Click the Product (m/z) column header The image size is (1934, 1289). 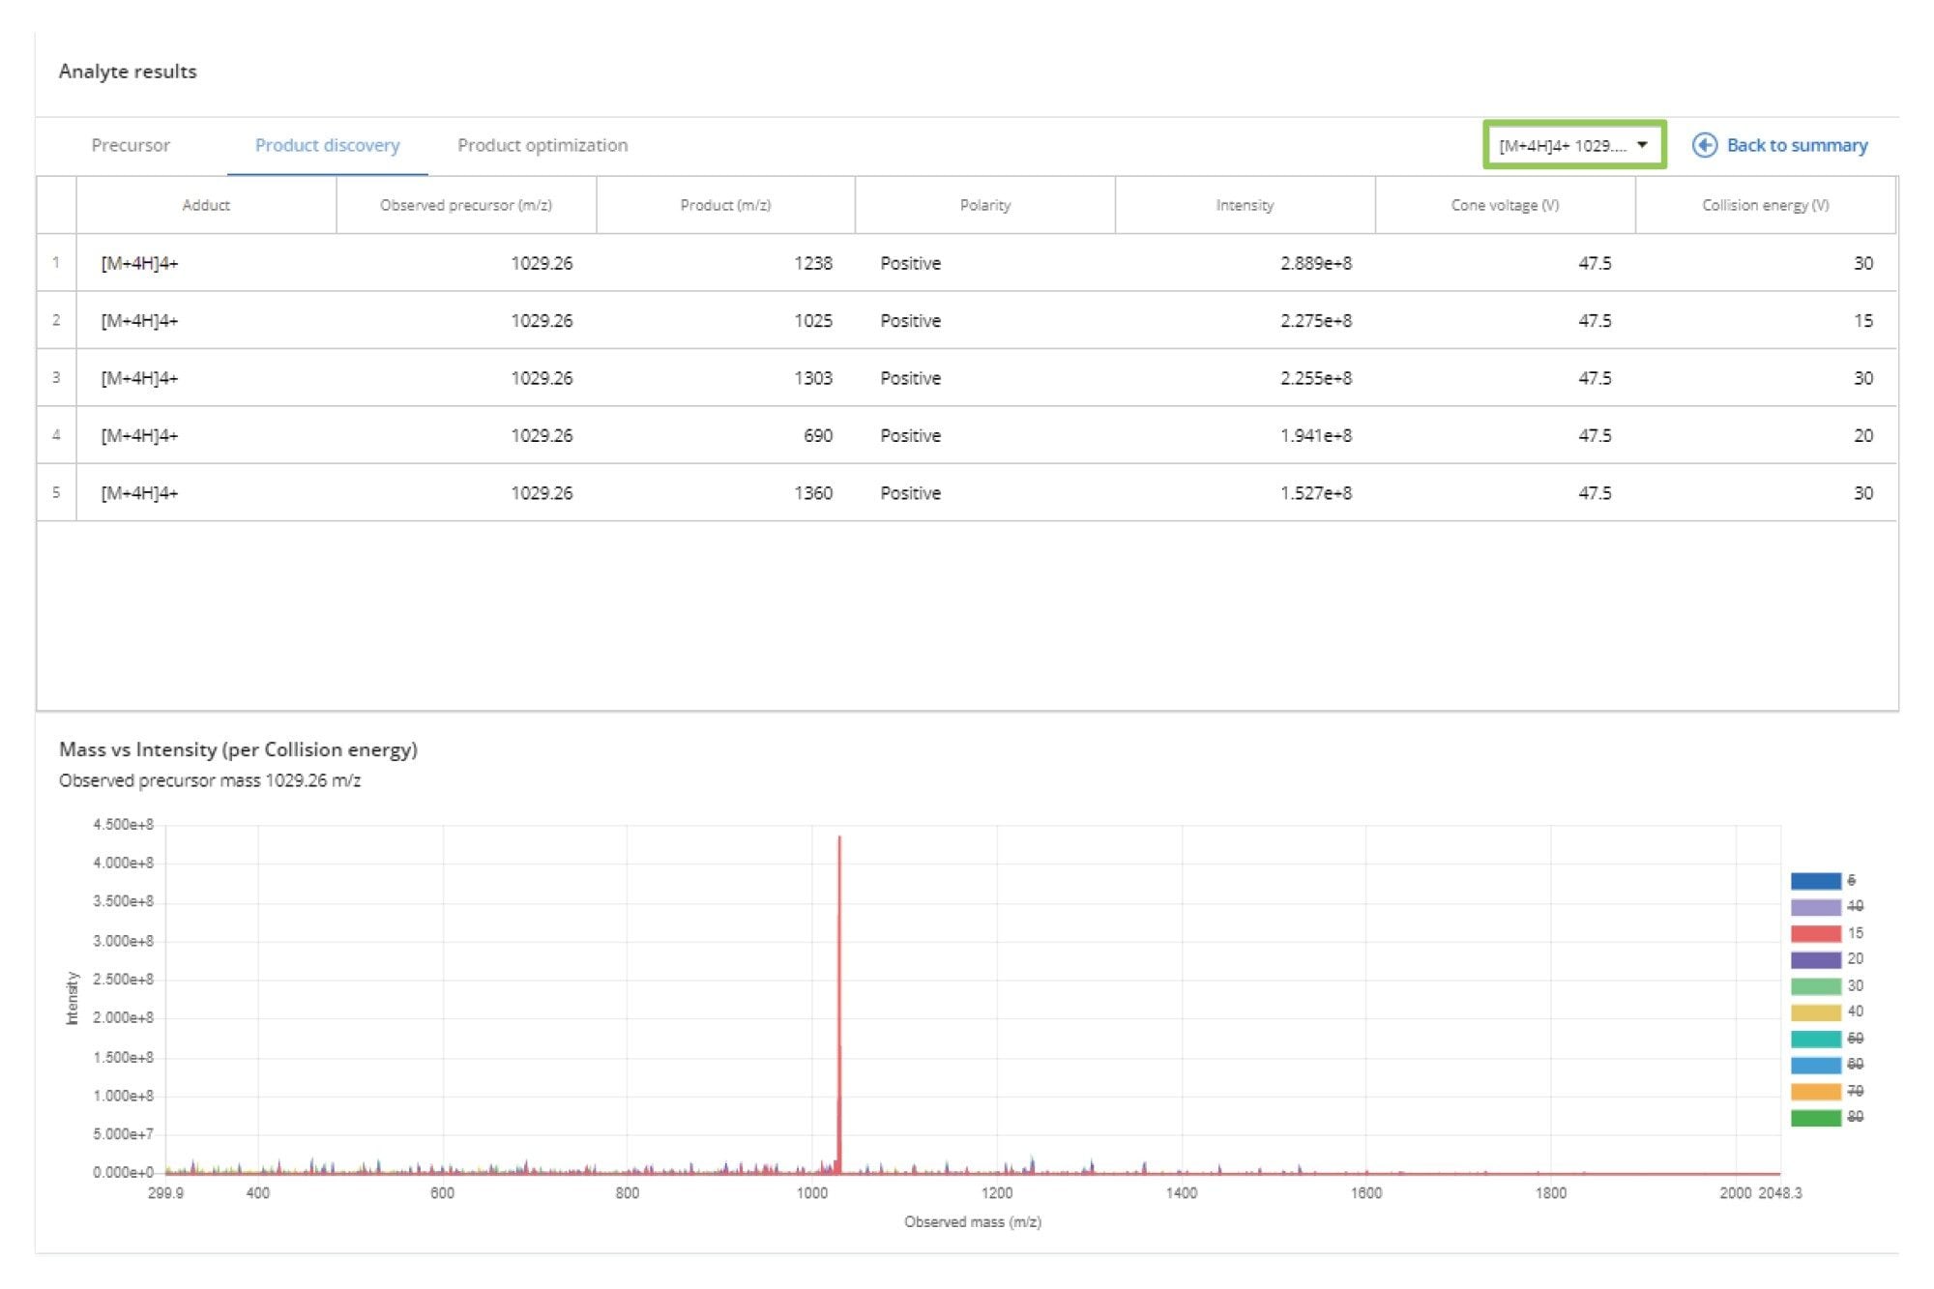click(725, 205)
